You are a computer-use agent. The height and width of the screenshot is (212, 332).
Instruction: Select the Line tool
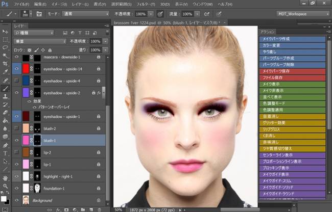pyautogui.click(x=5, y=169)
